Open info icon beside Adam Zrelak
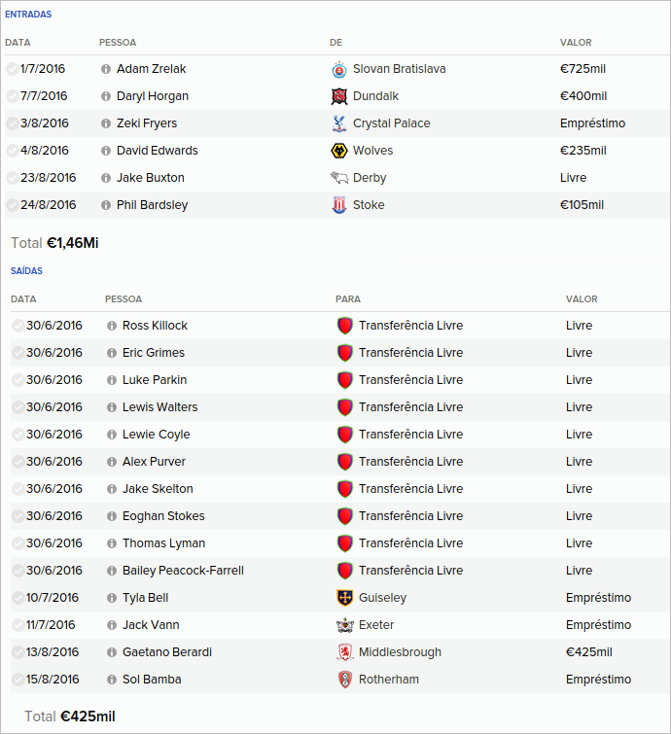 pos(106,69)
